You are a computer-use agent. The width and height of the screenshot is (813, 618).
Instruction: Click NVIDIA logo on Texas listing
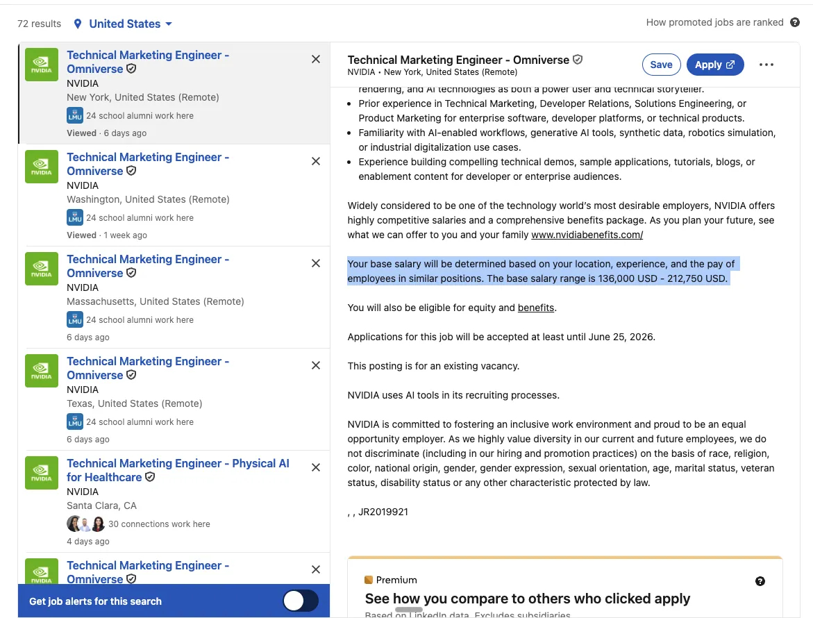tap(42, 371)
